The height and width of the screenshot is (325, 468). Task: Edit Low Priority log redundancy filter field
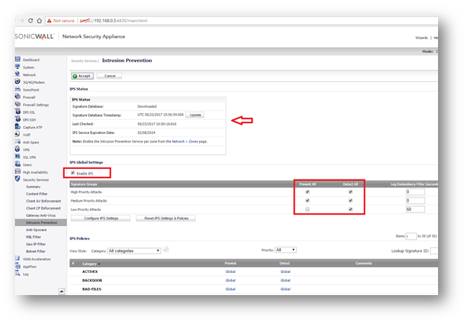415,210
